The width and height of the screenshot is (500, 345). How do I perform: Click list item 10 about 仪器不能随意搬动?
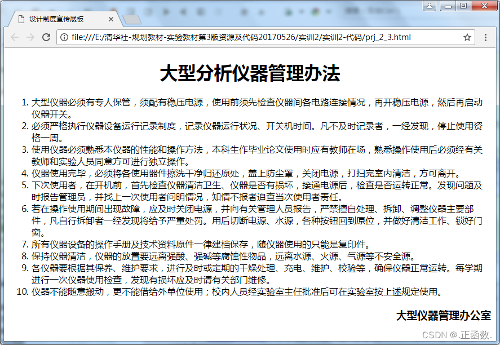238,291
